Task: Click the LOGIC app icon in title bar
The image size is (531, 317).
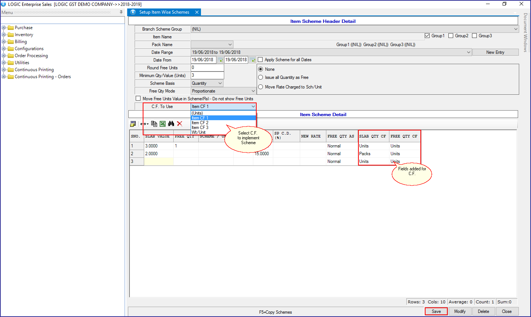Action: [4, 4]
